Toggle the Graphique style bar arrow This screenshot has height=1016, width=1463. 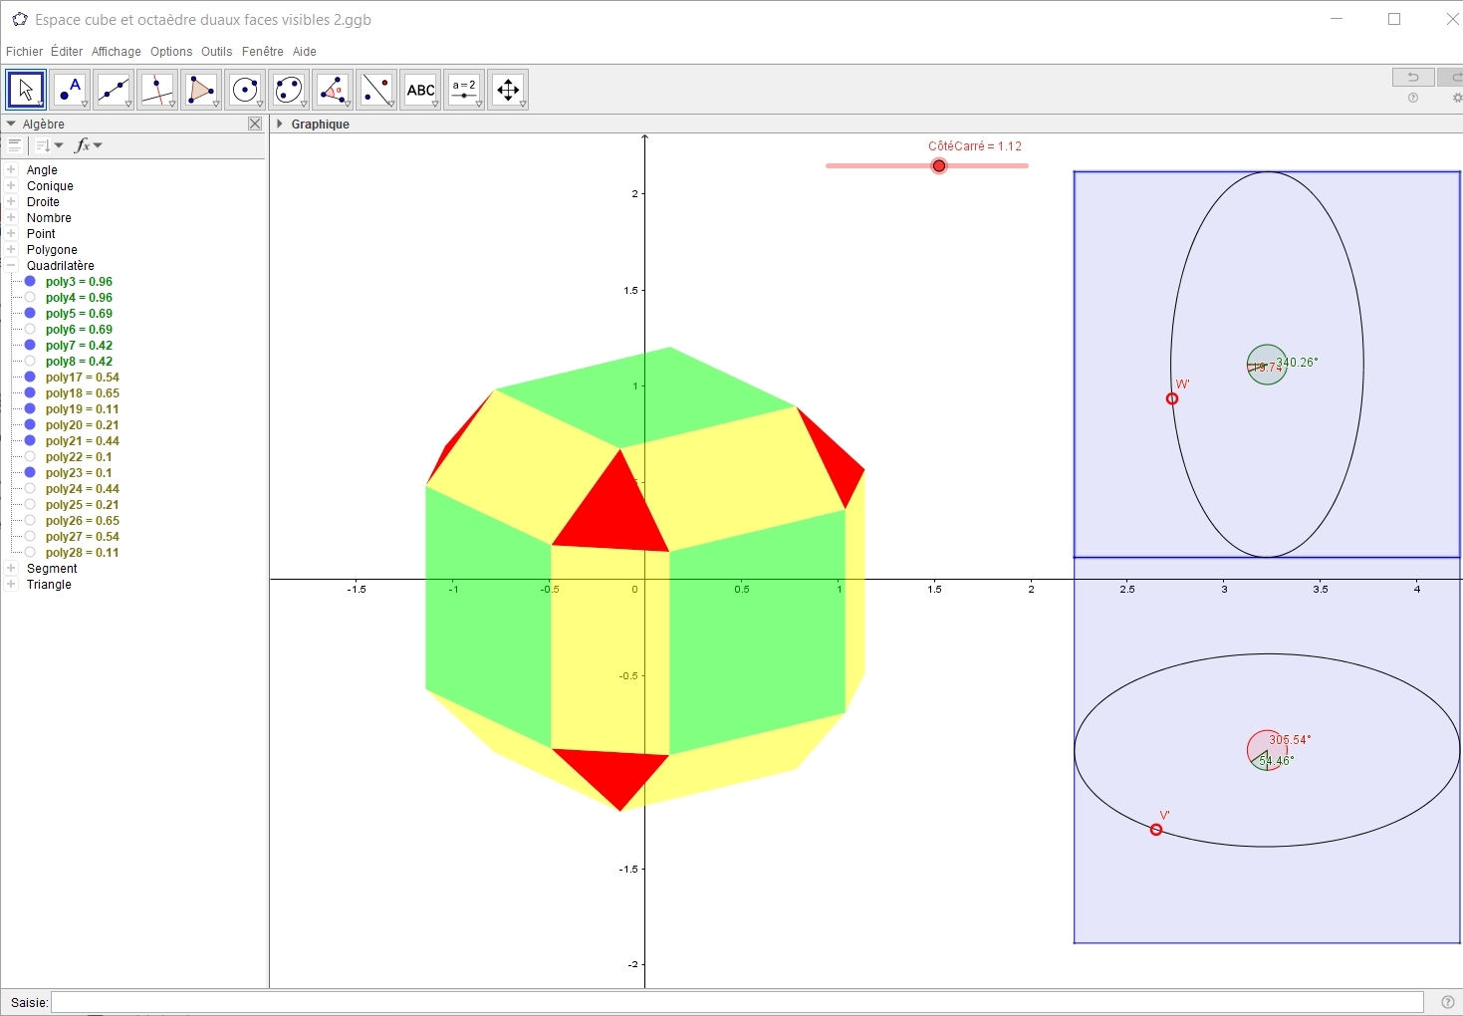tap(280, 124)
